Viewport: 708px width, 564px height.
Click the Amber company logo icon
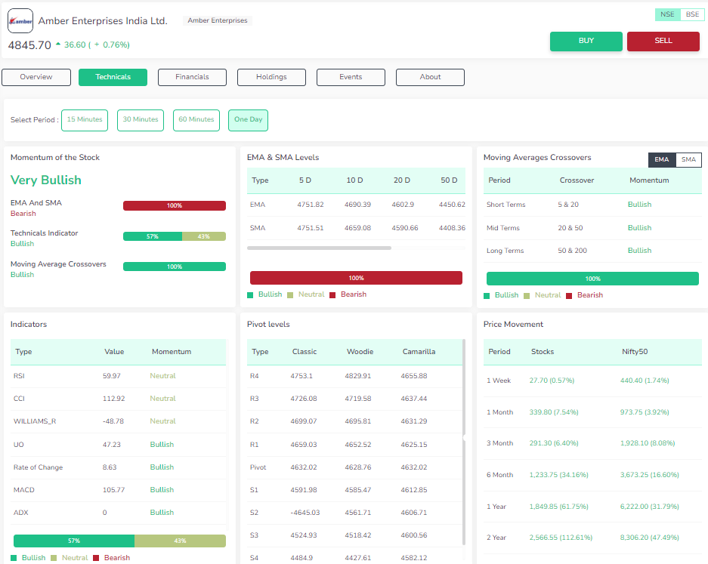click(x=20, y=20)
